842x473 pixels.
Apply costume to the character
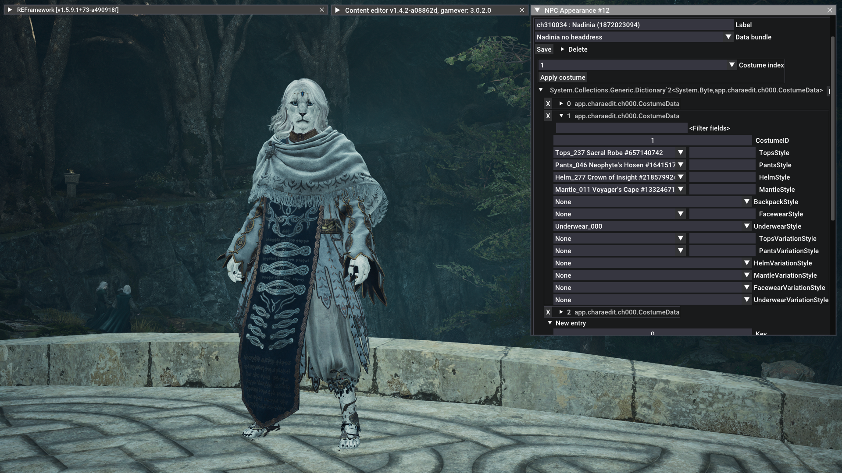(563, 78)
